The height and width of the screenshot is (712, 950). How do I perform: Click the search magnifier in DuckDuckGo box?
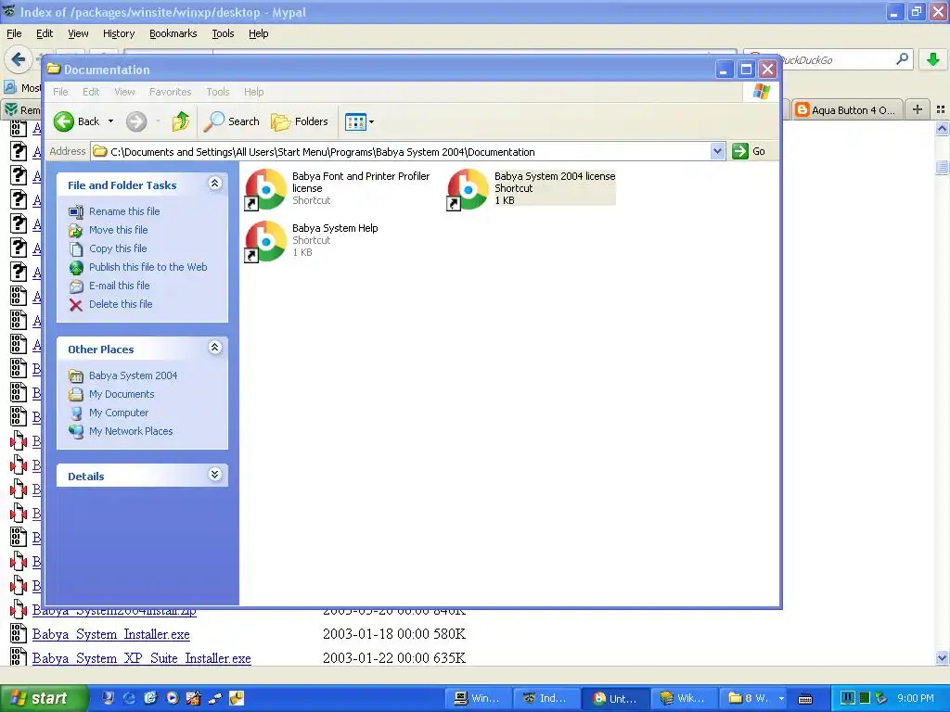(902, 59)
